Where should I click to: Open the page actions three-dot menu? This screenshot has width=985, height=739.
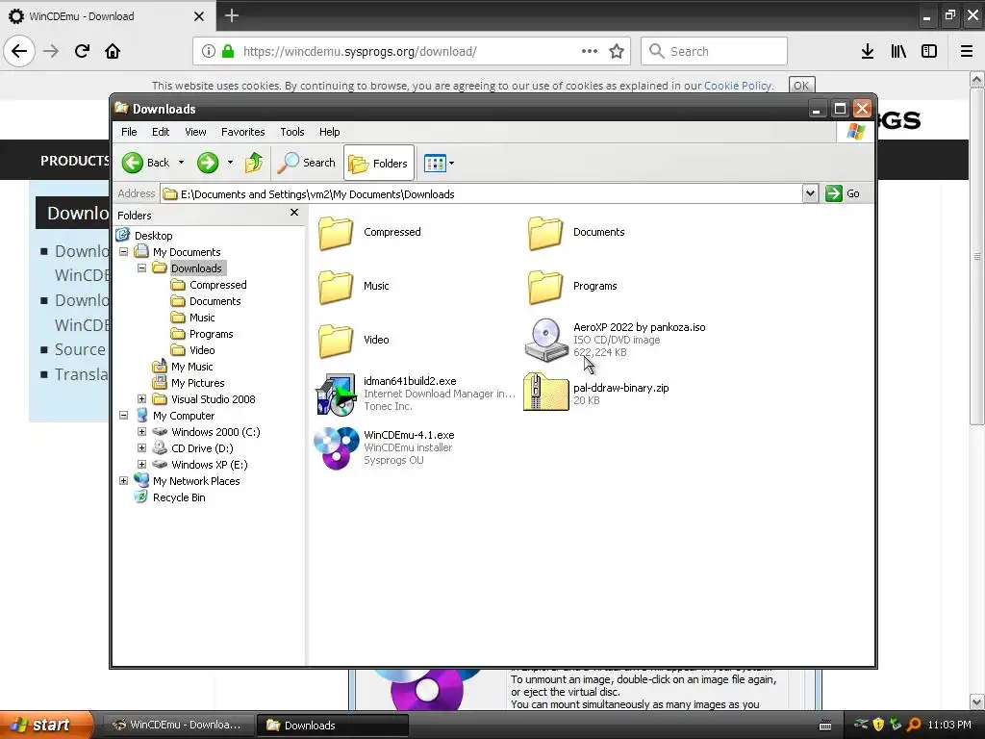pyautogui.click(x=590, y=51)
